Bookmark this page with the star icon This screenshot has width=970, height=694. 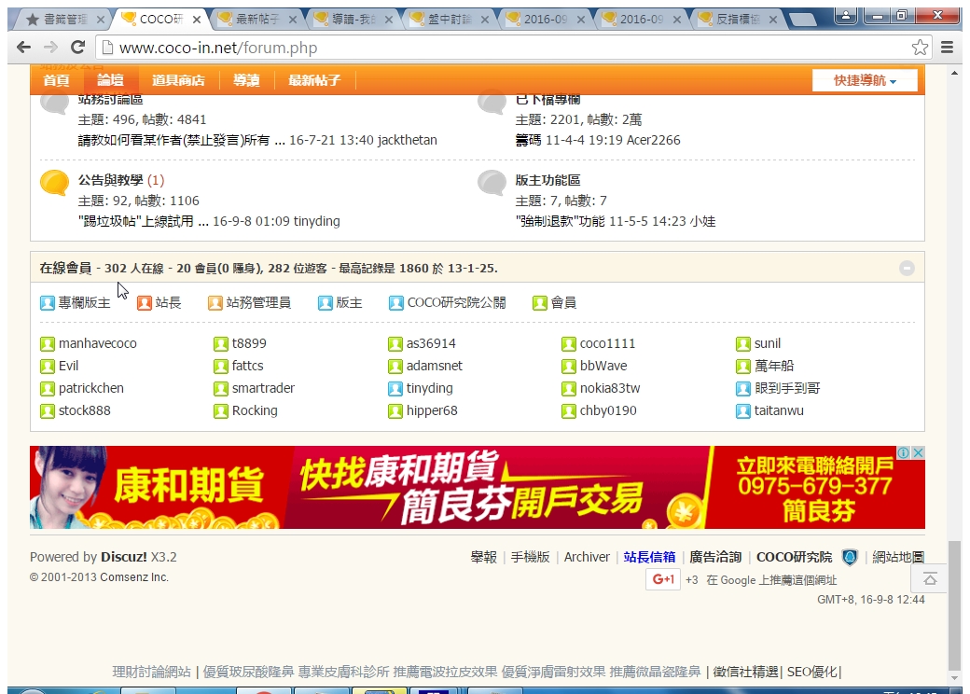(x=920, y=47)
